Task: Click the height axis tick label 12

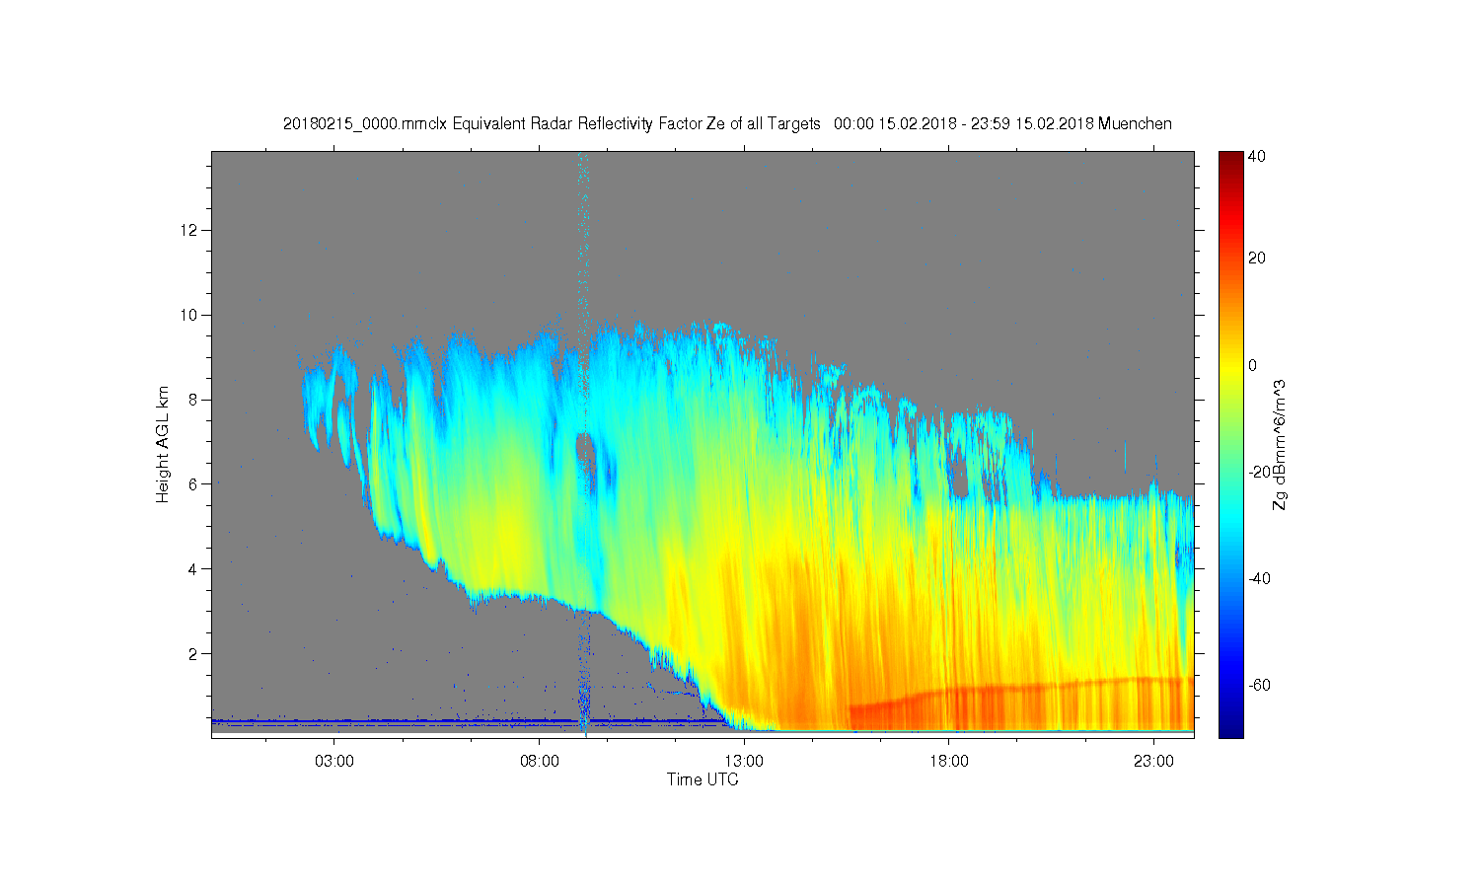Action: (191, 230)
